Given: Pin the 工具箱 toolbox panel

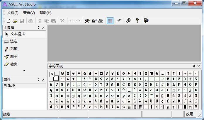Looking at the screenshot, I should [x=38, y=28].
